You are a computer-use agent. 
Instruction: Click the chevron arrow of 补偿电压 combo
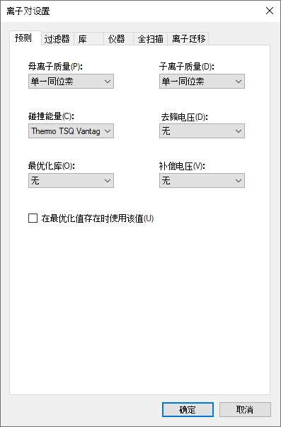239,181
